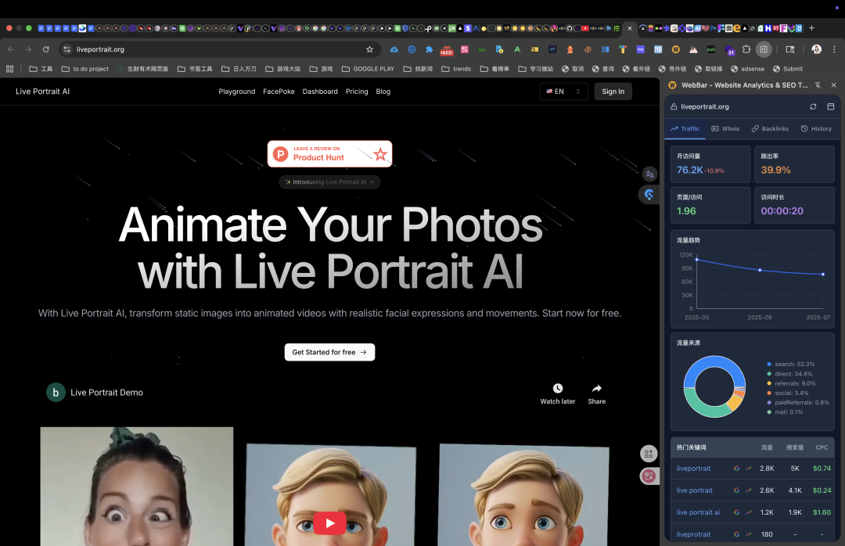This screenshot has height=546, width=845.
Task: Click the window layout icon in WebBar header
Action: tap(830, 106)
